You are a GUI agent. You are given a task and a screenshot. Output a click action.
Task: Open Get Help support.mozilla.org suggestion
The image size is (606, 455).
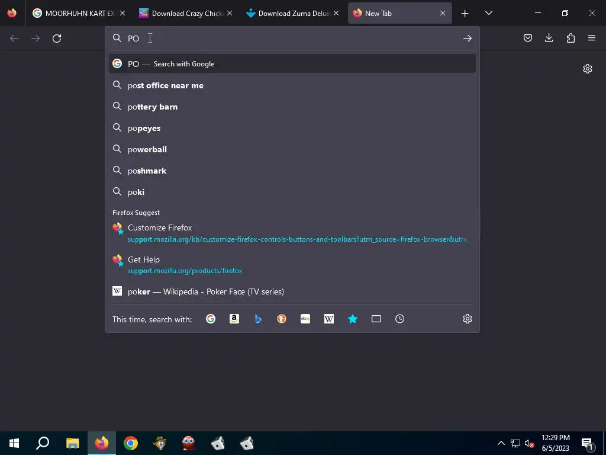coord(292,265)
